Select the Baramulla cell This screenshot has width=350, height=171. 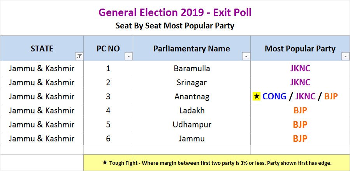point(192,69)
